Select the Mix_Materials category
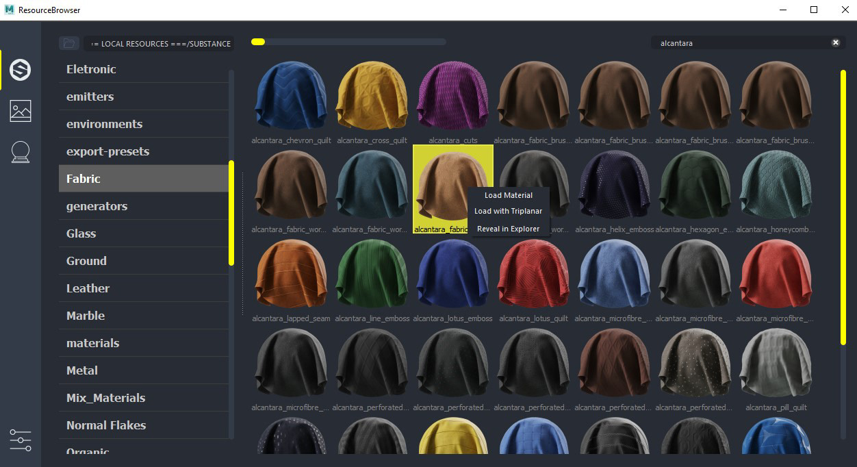Screen dimensions: 857x467 [x=144, y=398]
